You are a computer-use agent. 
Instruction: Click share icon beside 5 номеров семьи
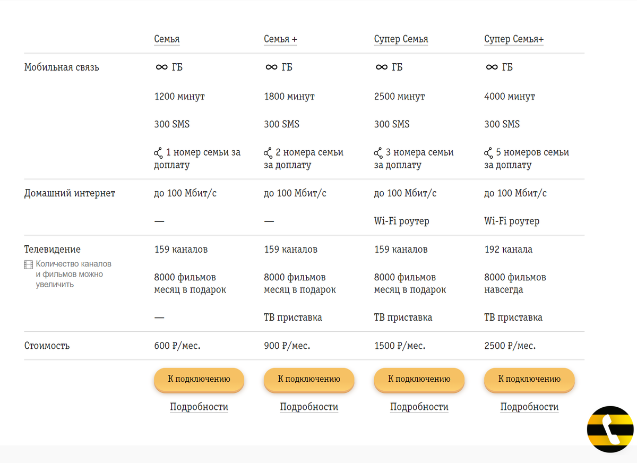488,153
